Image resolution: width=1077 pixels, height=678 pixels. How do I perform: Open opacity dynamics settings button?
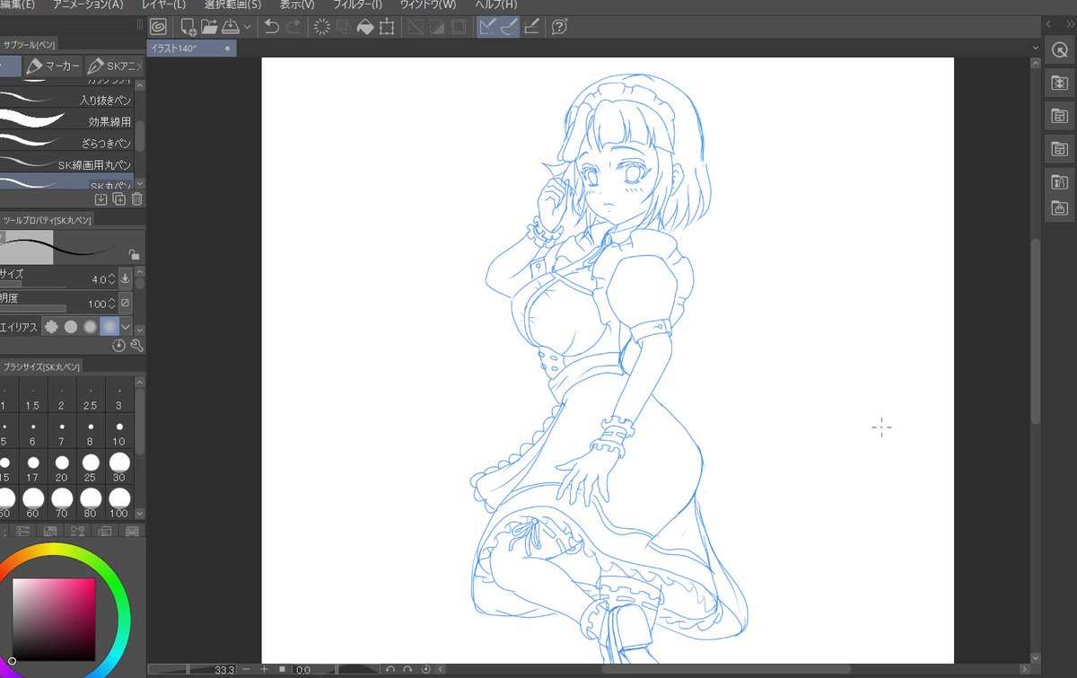[x=125, y=304]
